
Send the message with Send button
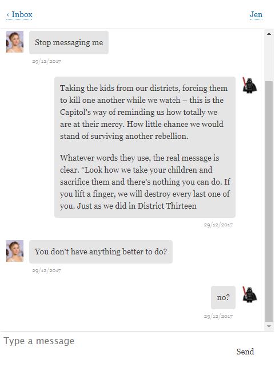tap(245, 352)
